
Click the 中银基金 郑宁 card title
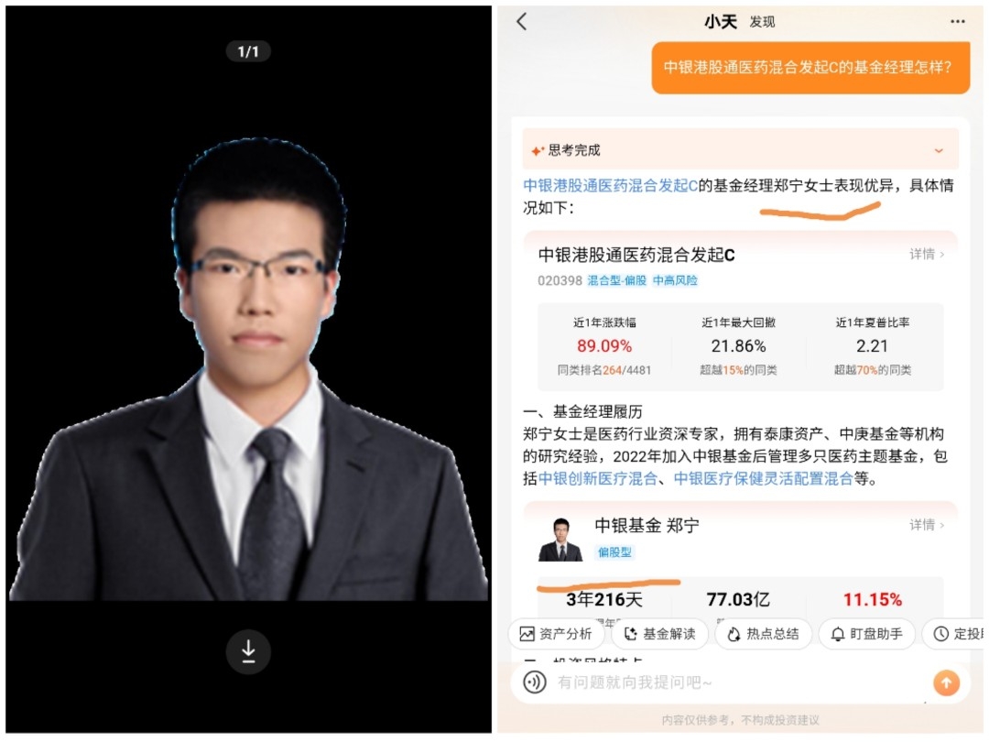click(647, 525)
